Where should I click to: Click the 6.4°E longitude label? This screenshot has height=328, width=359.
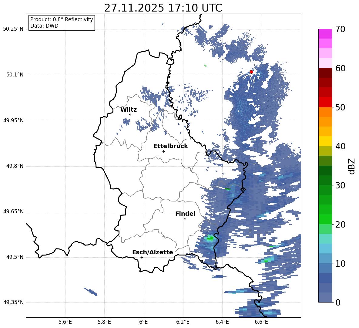pyautogui.click(x=222, y=322)
